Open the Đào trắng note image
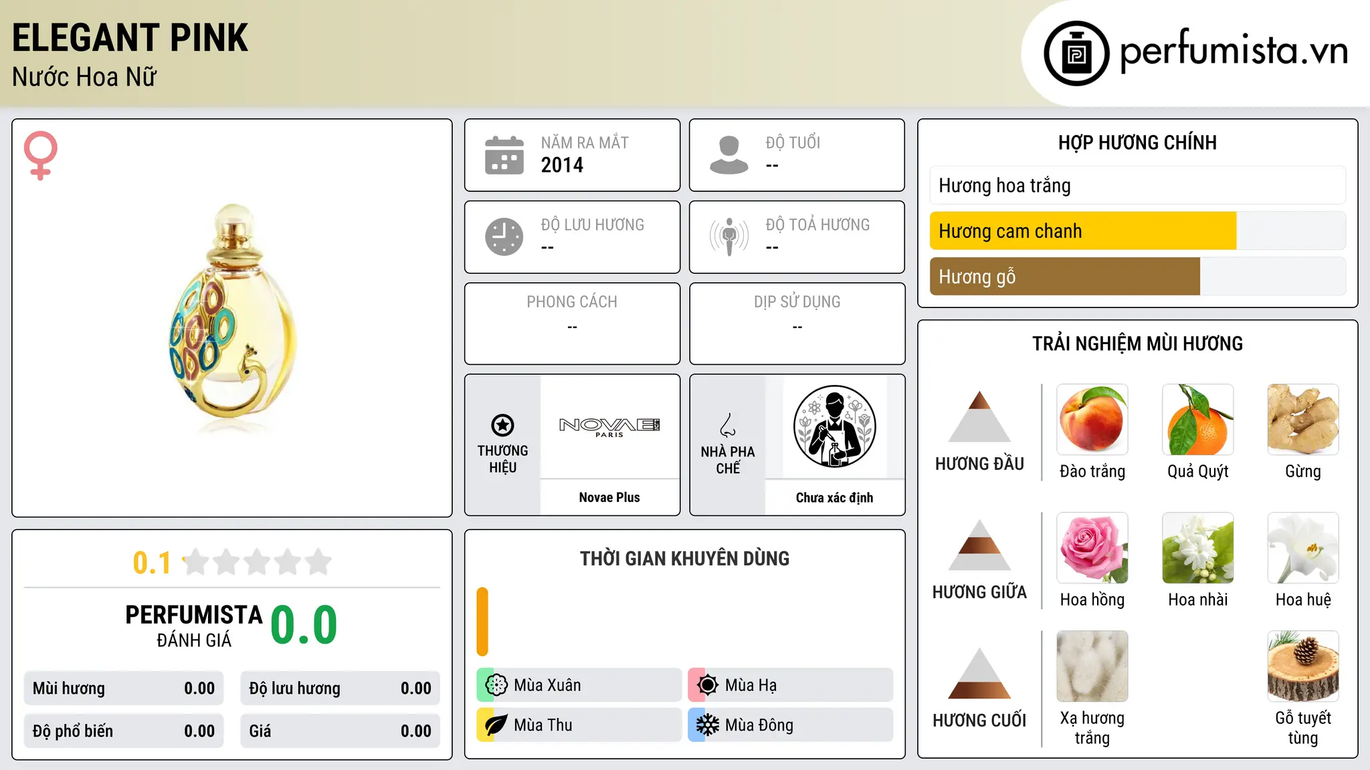This screenshot has width=1370, height=770. [x=1092, y=420]
